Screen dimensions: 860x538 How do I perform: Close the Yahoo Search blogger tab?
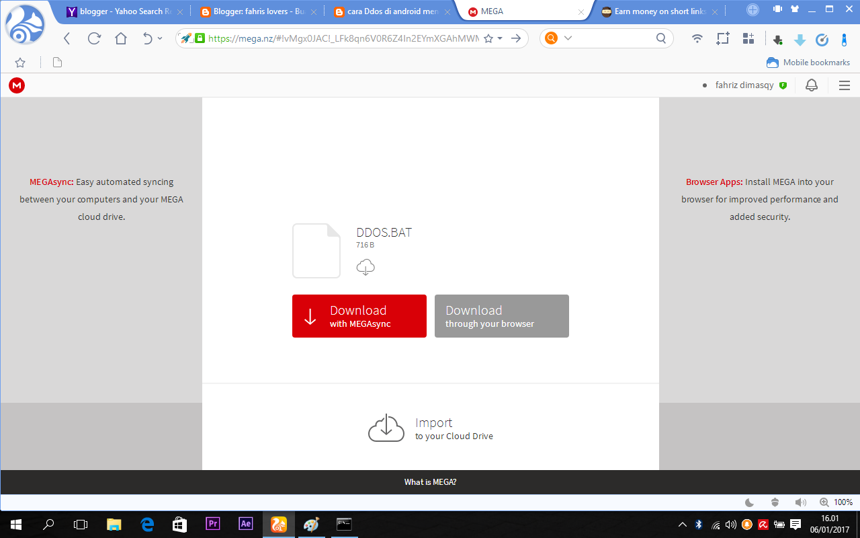point(180,12)
